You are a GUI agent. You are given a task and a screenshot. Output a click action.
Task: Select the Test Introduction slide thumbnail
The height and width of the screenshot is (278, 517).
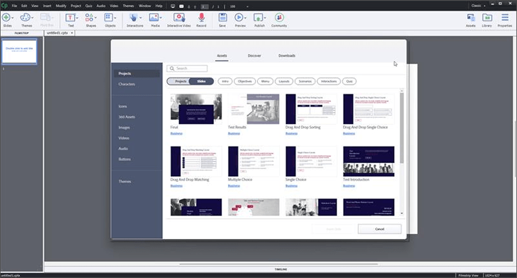(369, 161)
